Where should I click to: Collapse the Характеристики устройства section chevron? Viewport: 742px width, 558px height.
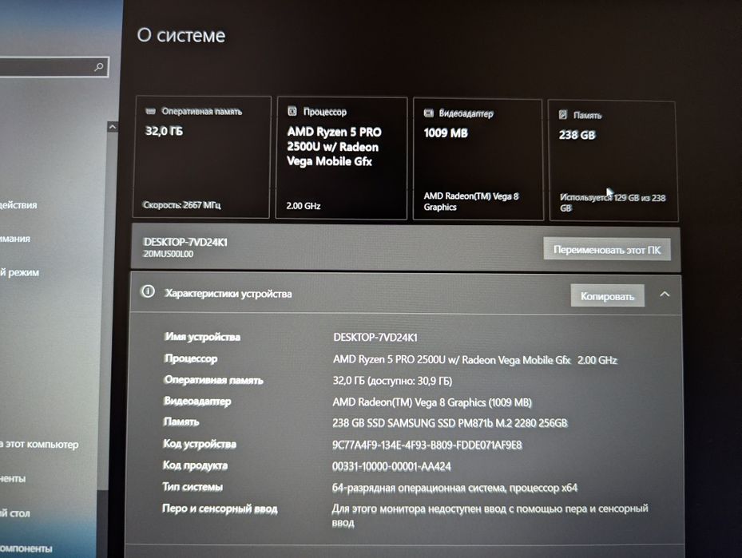tap(665, 294)
